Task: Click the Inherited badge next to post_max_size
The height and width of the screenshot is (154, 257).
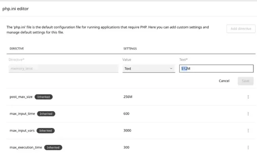Action: coord(43,97)
